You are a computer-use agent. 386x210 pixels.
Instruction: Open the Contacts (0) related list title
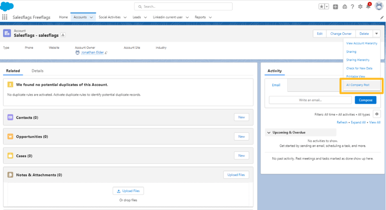tap(27, 118)
